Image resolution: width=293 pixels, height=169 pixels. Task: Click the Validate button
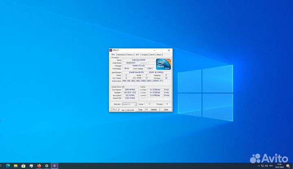[153, 110]
